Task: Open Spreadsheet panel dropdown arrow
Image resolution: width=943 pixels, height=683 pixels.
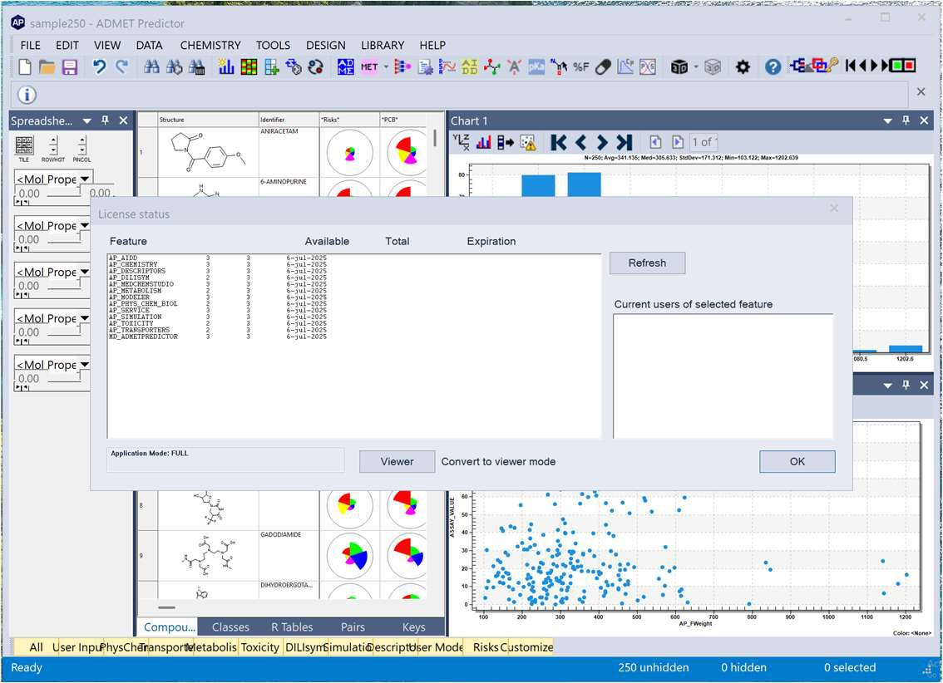Action: pos(86,120)
